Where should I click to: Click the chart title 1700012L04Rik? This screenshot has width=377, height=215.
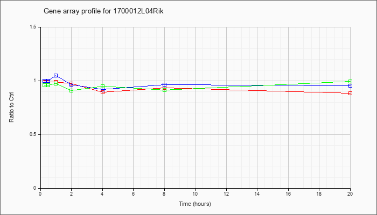click(103, 11)
